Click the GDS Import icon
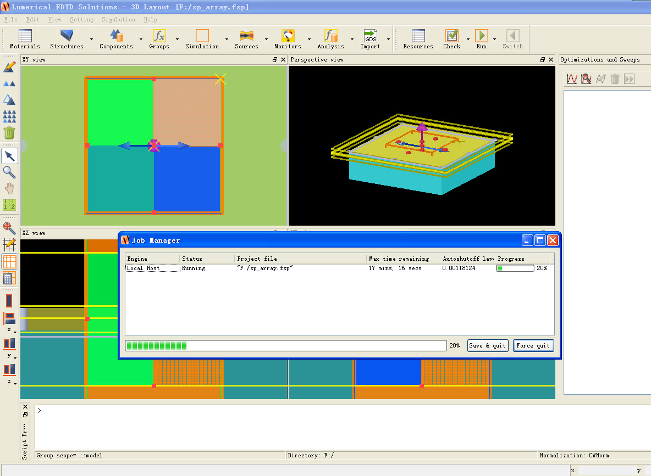 click(x=371, y=36)
